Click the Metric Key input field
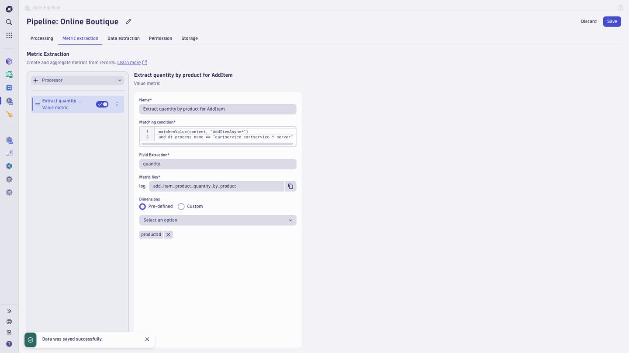This screenshot has width=629, height=353. [x=217, y=186]
